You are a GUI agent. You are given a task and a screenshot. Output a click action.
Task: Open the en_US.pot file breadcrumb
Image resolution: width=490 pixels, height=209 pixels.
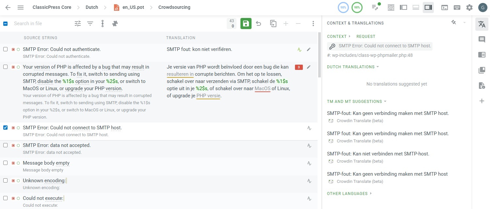[x=132, y=7]
